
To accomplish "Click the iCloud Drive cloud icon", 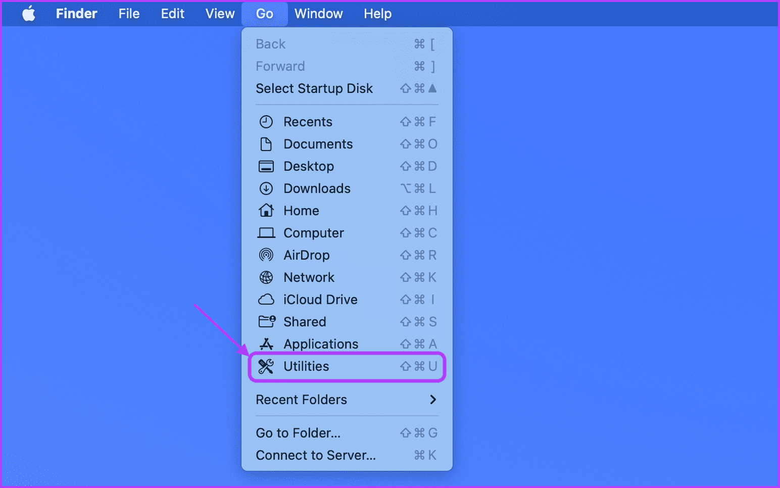I will 266,300.
